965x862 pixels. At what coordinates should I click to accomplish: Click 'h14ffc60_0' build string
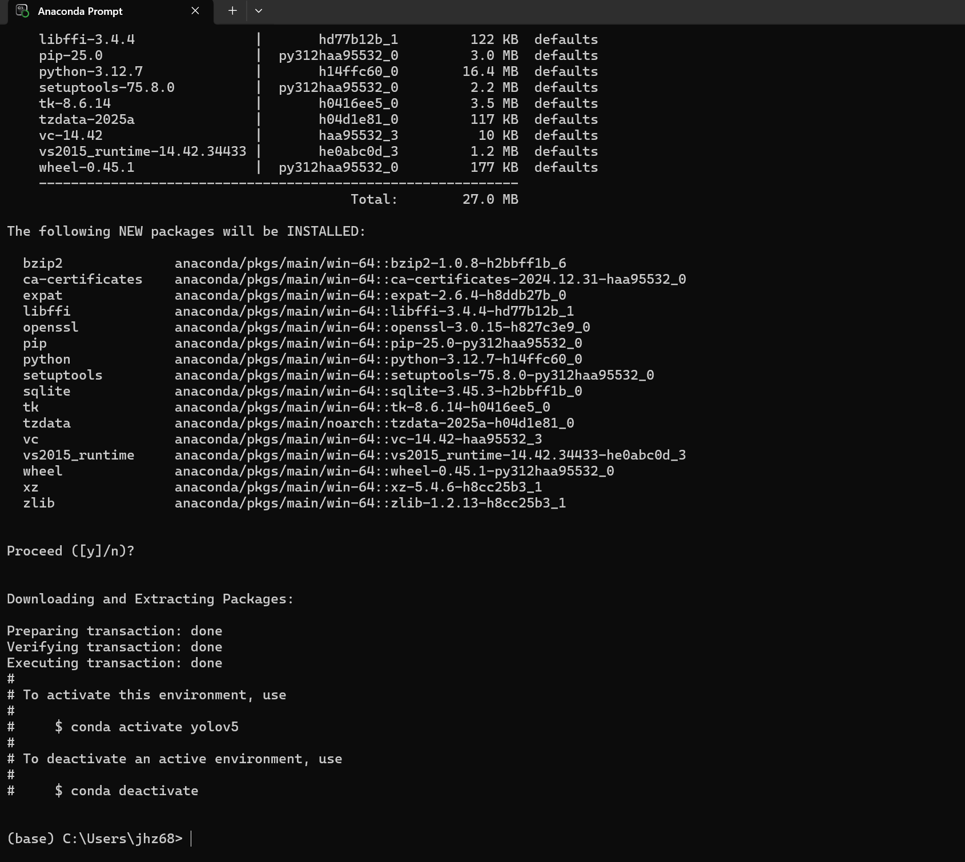[359, 71]
